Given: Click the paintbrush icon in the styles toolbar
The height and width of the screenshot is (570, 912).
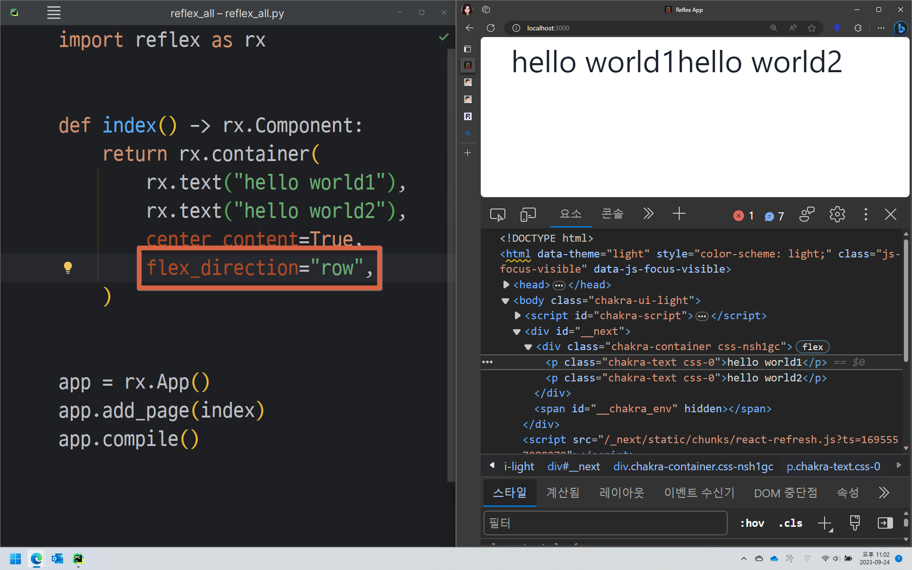Looking at the screenshot, I should 855,523.
